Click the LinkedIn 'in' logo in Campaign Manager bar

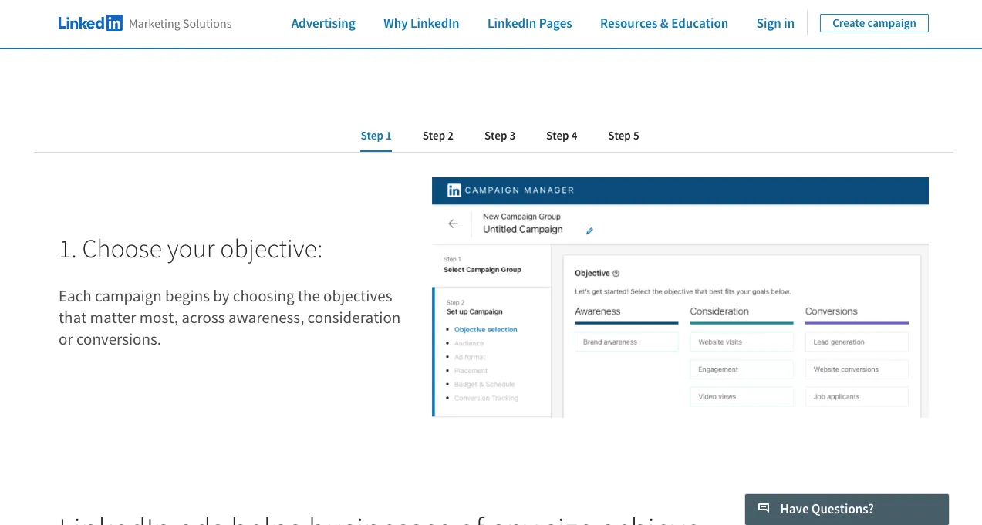point(454,190)
